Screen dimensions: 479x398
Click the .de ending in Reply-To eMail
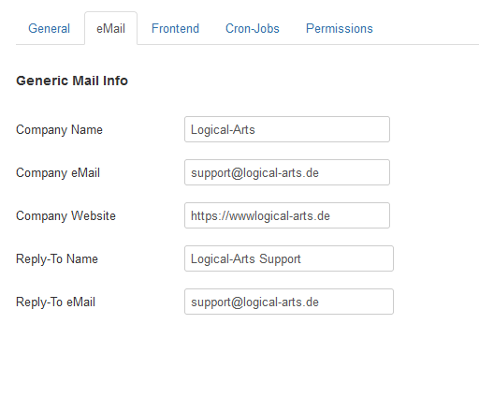pos(311,302)
